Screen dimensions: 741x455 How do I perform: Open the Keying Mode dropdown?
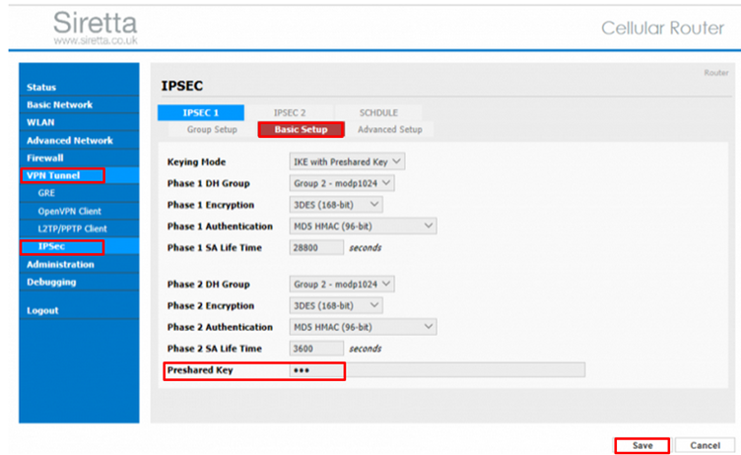347,162
